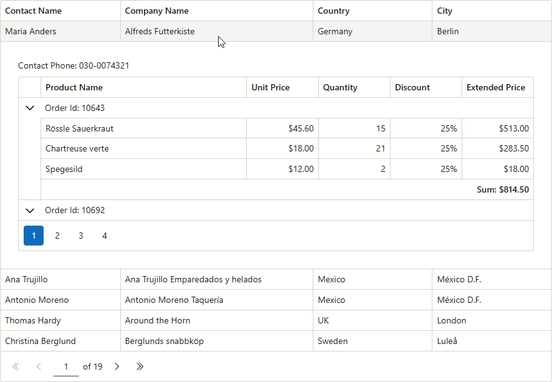Click Discount column header
The image size is (552, 382).
click(426, 87)
